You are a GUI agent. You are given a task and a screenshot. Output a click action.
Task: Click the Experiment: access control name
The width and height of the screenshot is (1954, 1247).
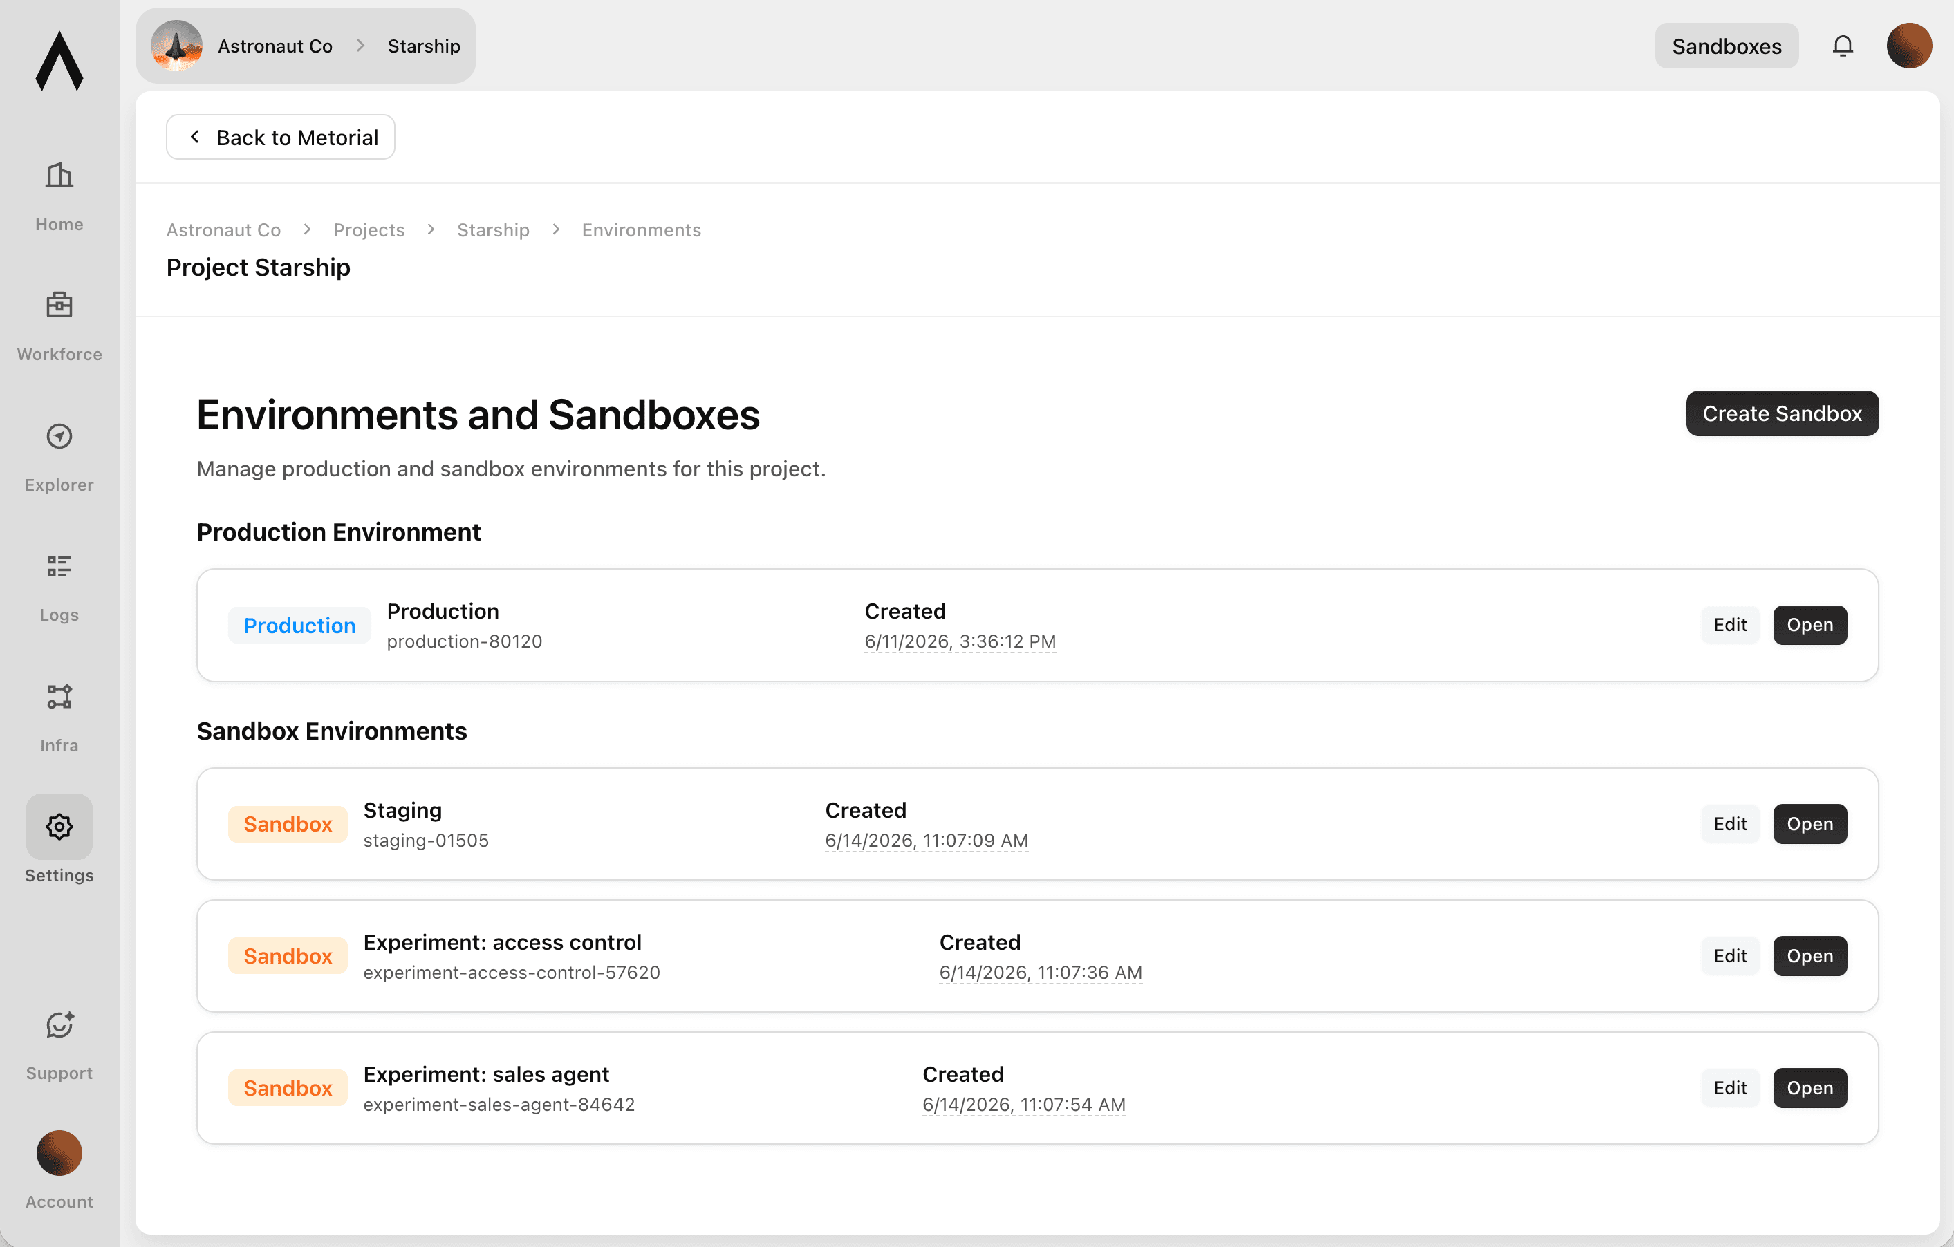[501, 942]
